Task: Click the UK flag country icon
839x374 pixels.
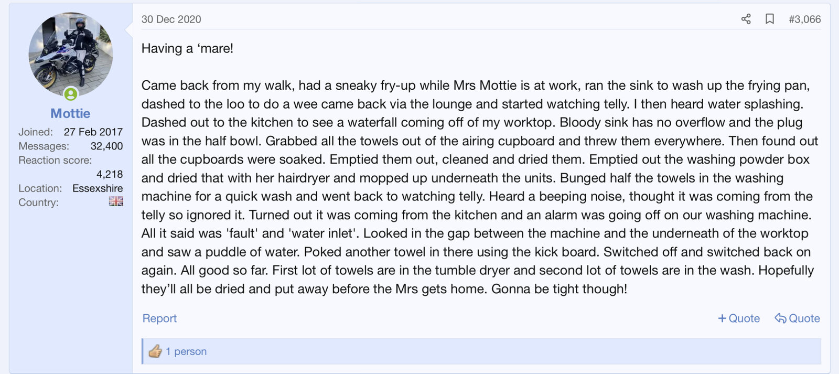Action: 116,201
